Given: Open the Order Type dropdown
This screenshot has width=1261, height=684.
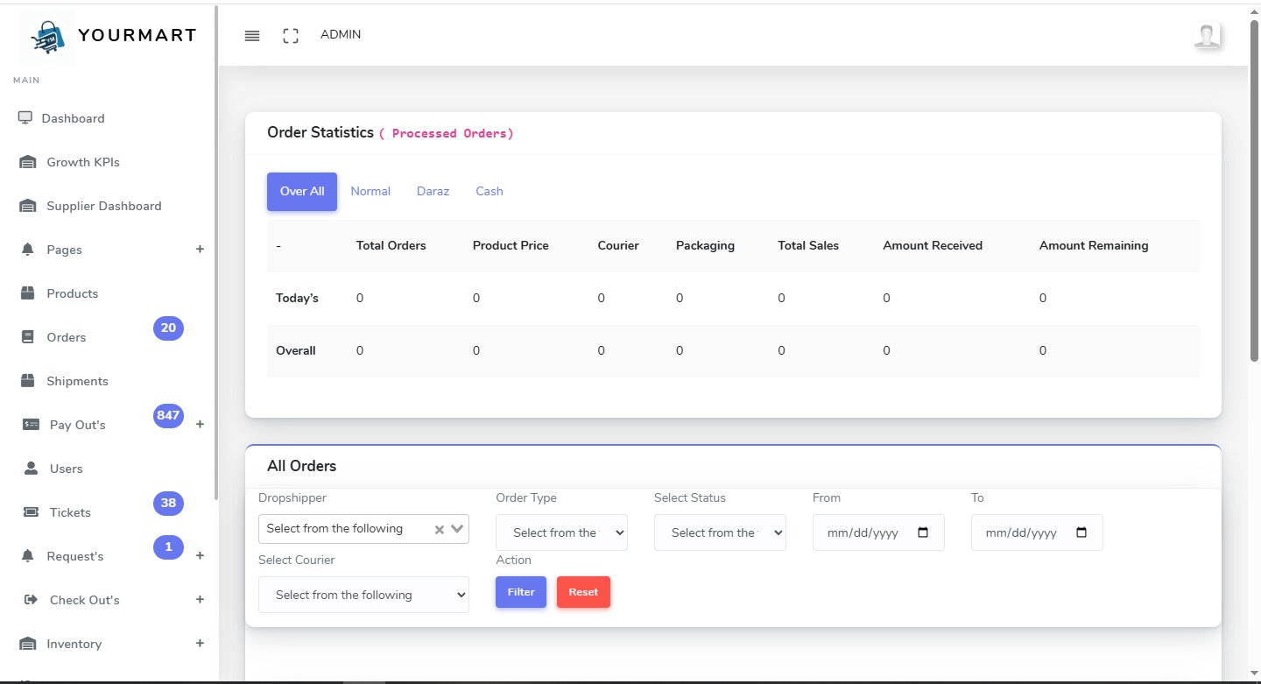Looking at the screenshot, I should (561, 532).
